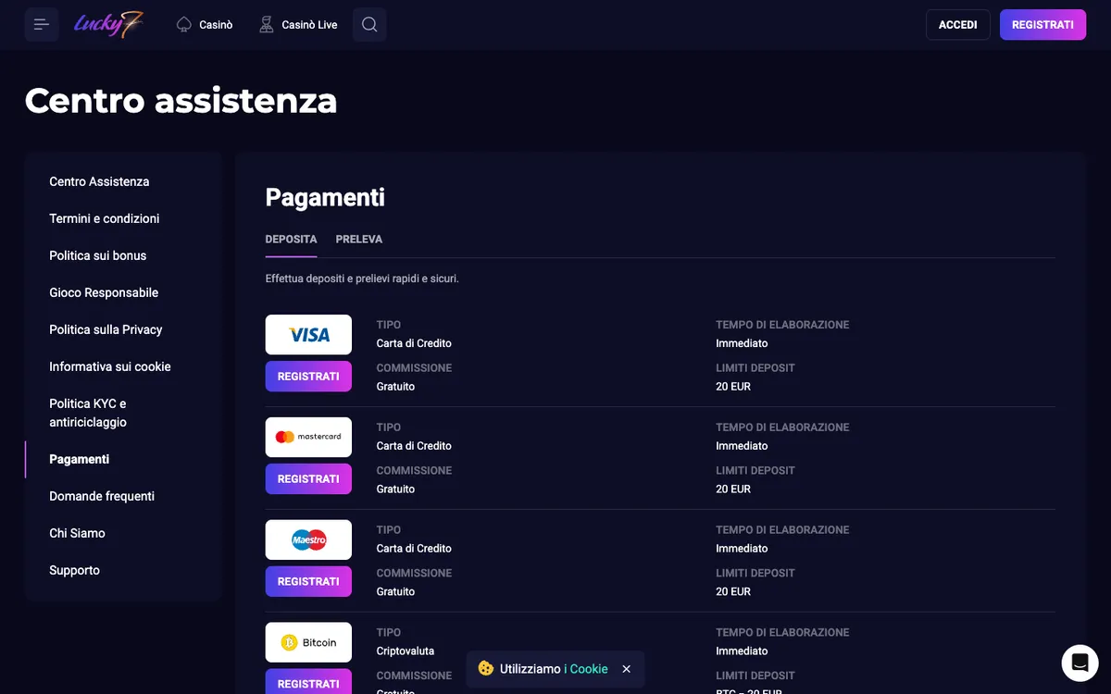The height and width of the screenshot is (694, 1111).
Task: Click the Mastercard logo
Action: [308, 437]
